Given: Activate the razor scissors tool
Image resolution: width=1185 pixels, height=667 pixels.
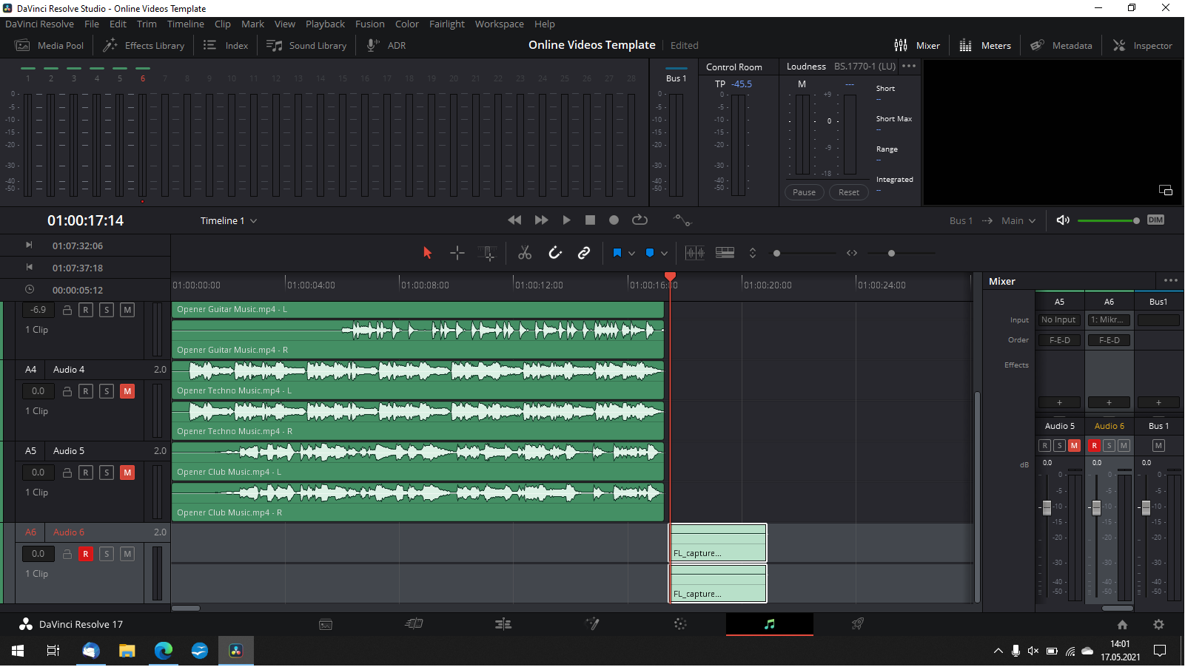Looking at the screenshot, I should [x=525, y=253].
